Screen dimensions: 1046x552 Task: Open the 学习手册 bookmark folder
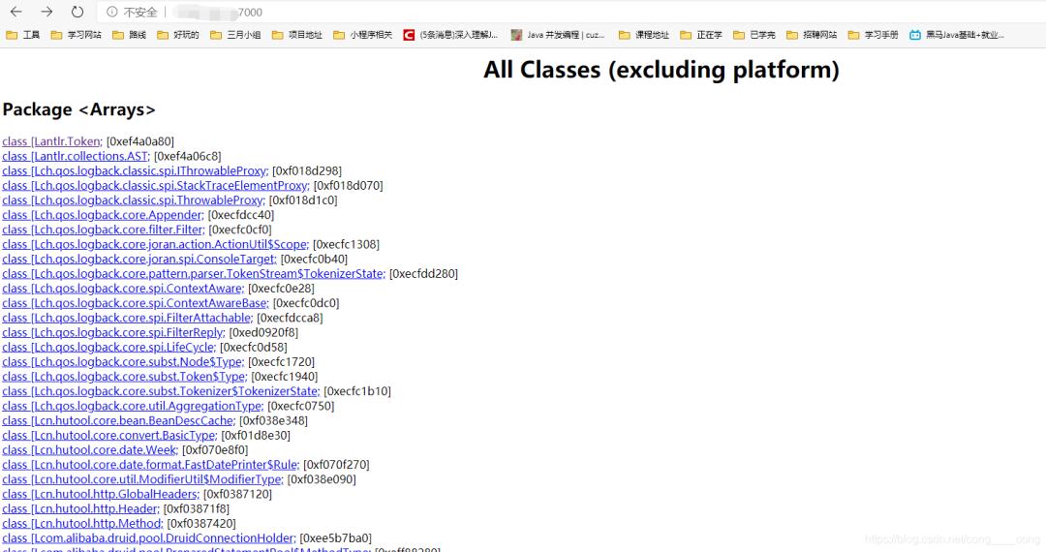coord(874,35)
